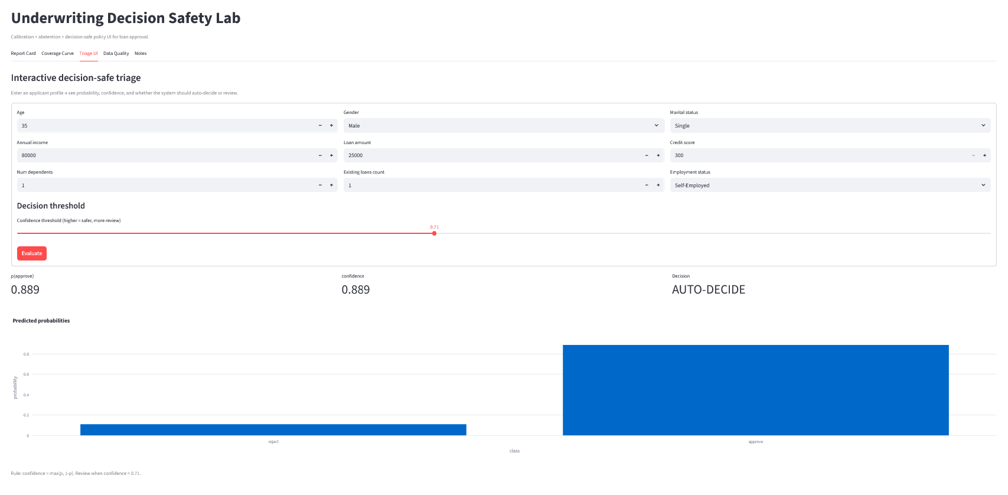Screen dimensions: 1008x495
Task: Raise Credit score with plus icon
Action: point(984,155)
